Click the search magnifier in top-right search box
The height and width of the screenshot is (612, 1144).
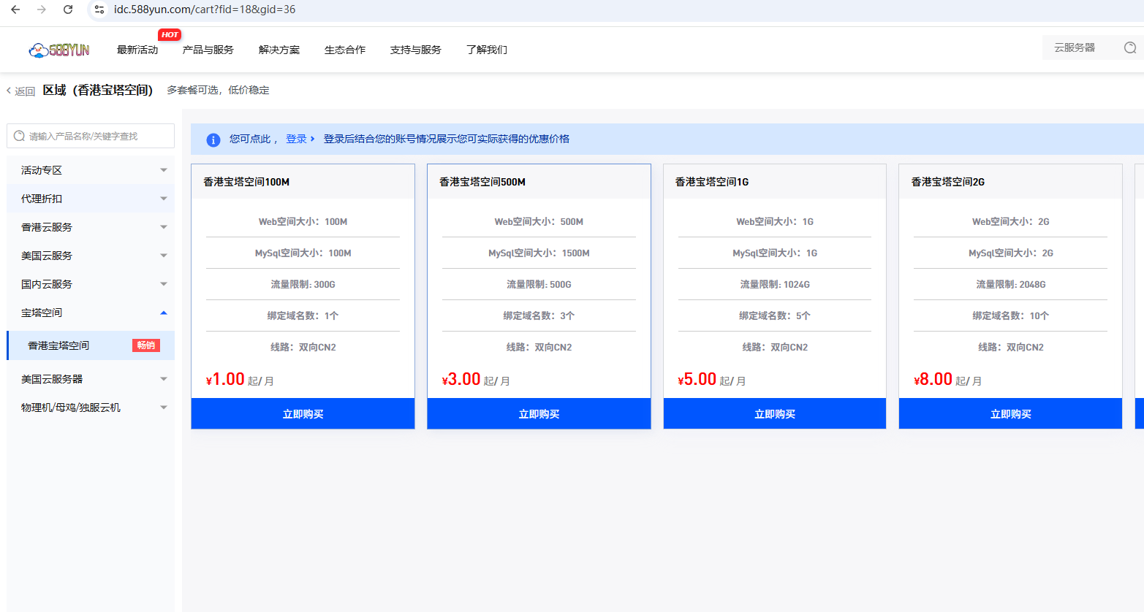(1129, 47)
